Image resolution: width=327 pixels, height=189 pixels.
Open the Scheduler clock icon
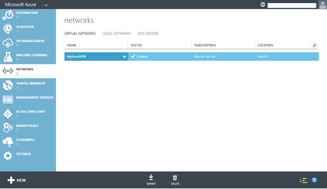[8, 29]
